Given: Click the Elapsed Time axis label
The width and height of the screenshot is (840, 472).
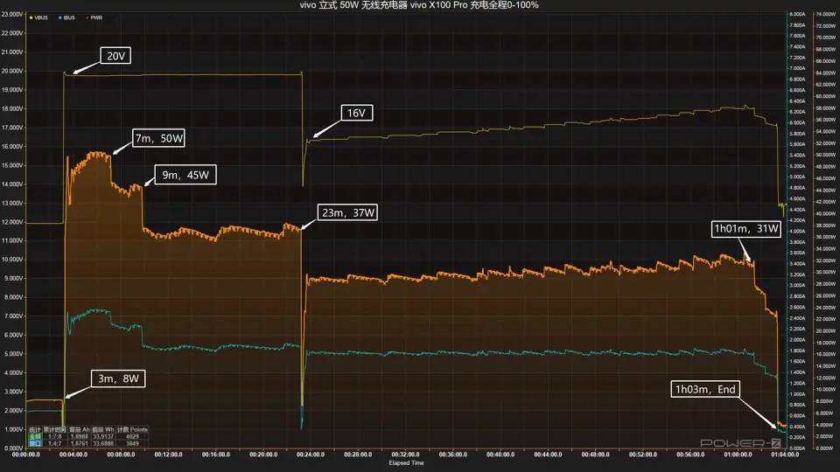Looking at the screenshot, I should [406, 463].
